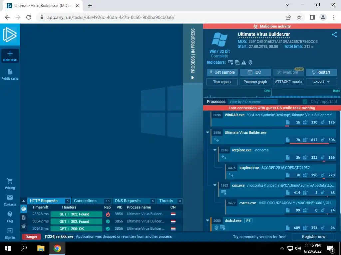Open File Explorer from the taskbar

pos(41,248)
